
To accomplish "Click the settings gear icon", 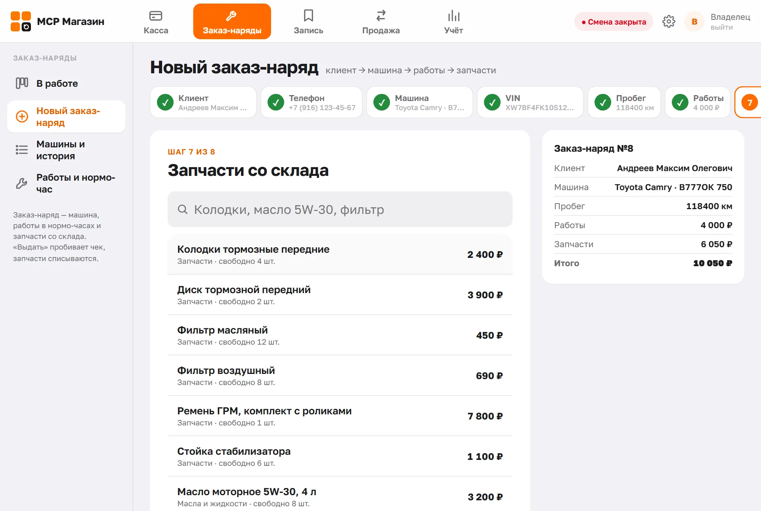I will pos(669,21).
